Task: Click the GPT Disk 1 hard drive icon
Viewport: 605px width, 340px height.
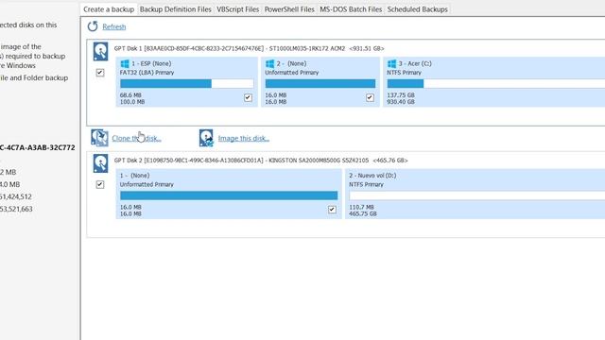Action: point(100,52)
